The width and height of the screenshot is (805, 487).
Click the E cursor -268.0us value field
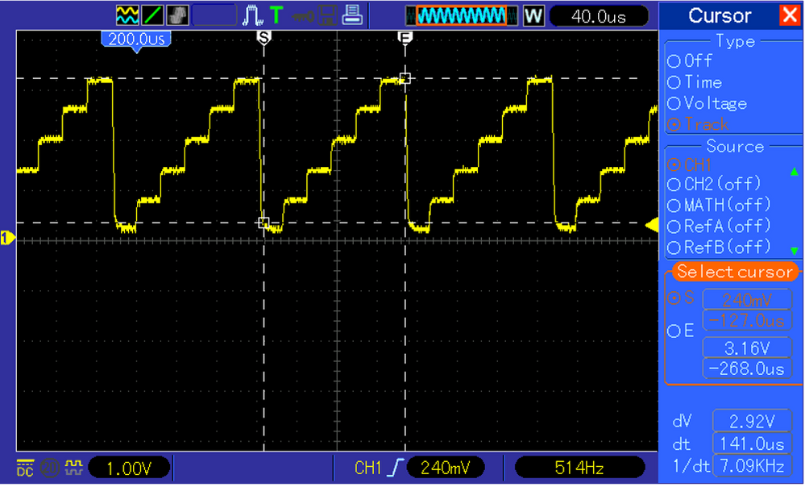746,368
